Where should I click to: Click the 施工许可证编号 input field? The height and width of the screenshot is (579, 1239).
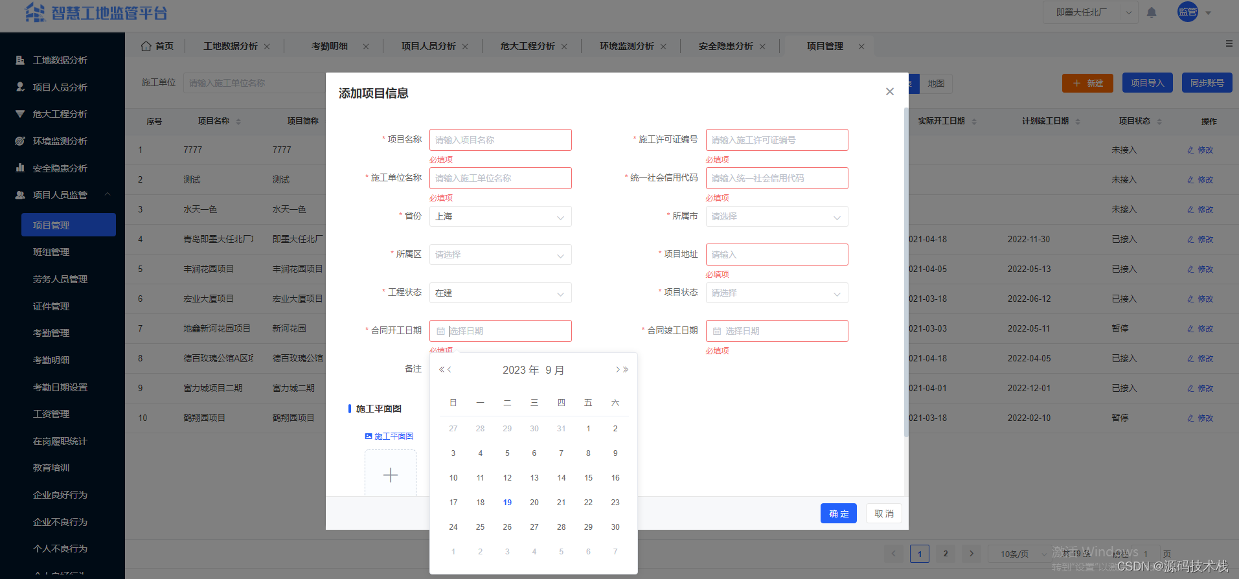click(777, 140)
